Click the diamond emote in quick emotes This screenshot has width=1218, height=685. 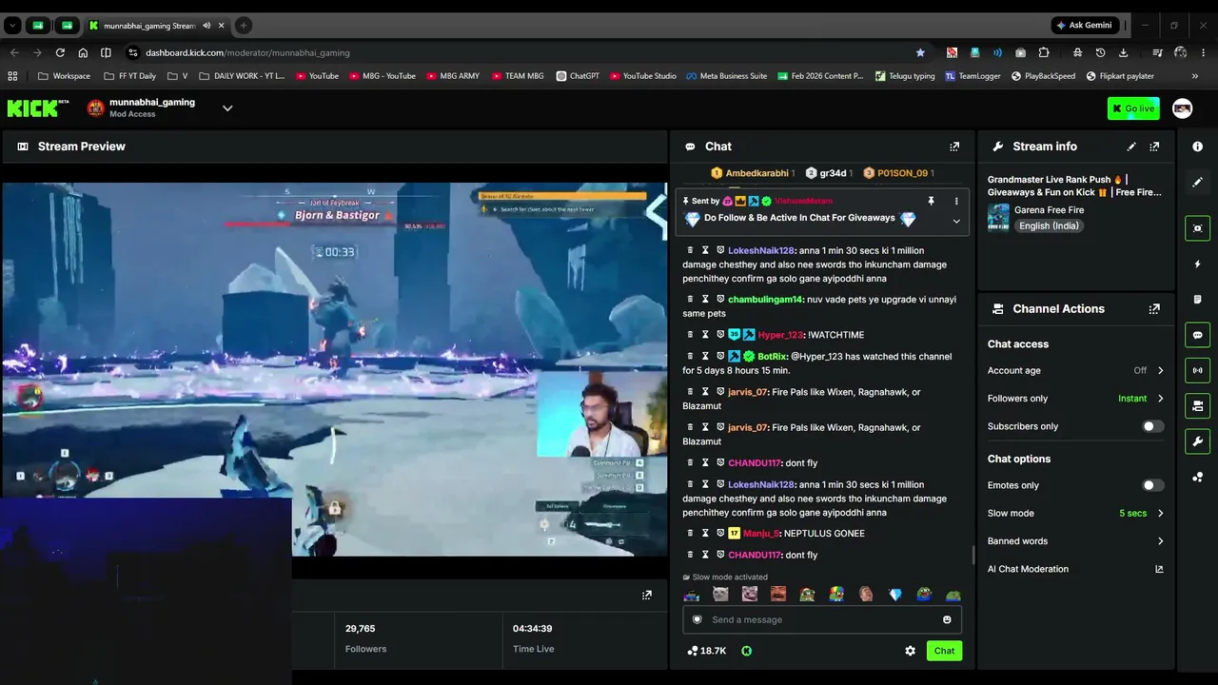[895, 595]
